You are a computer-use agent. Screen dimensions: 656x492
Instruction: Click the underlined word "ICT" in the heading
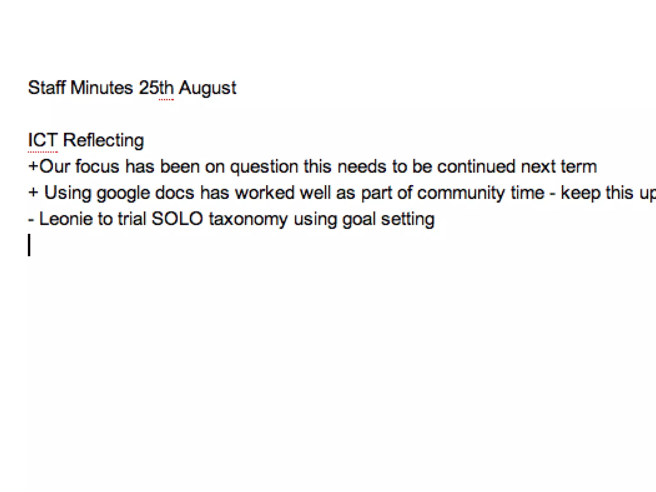click(x=43, y=140)
